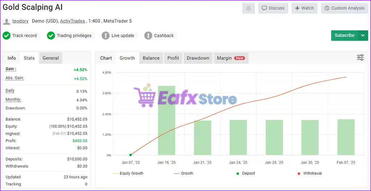Open the ActivTrades broker link
371x191 pixels.
(72, 21)
